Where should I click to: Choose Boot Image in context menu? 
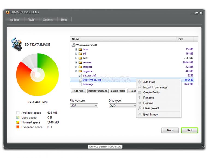point(158,115)
